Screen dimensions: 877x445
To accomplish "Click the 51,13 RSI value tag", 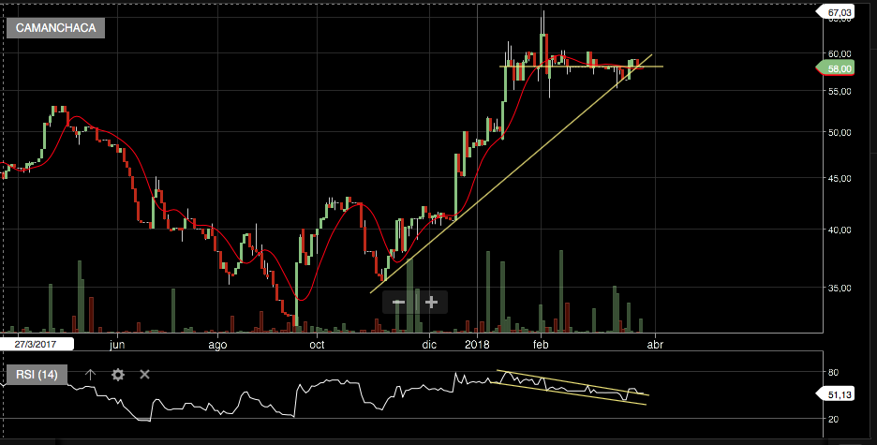I will [x=836, y=394].
